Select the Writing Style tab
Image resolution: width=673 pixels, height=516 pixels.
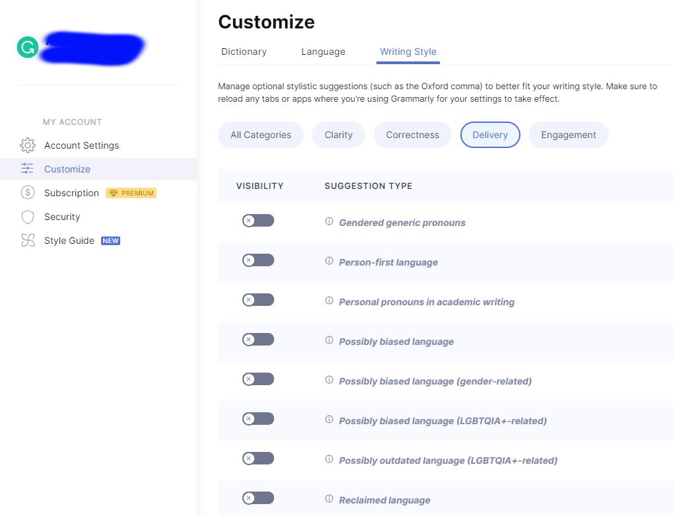click(408, 52)
